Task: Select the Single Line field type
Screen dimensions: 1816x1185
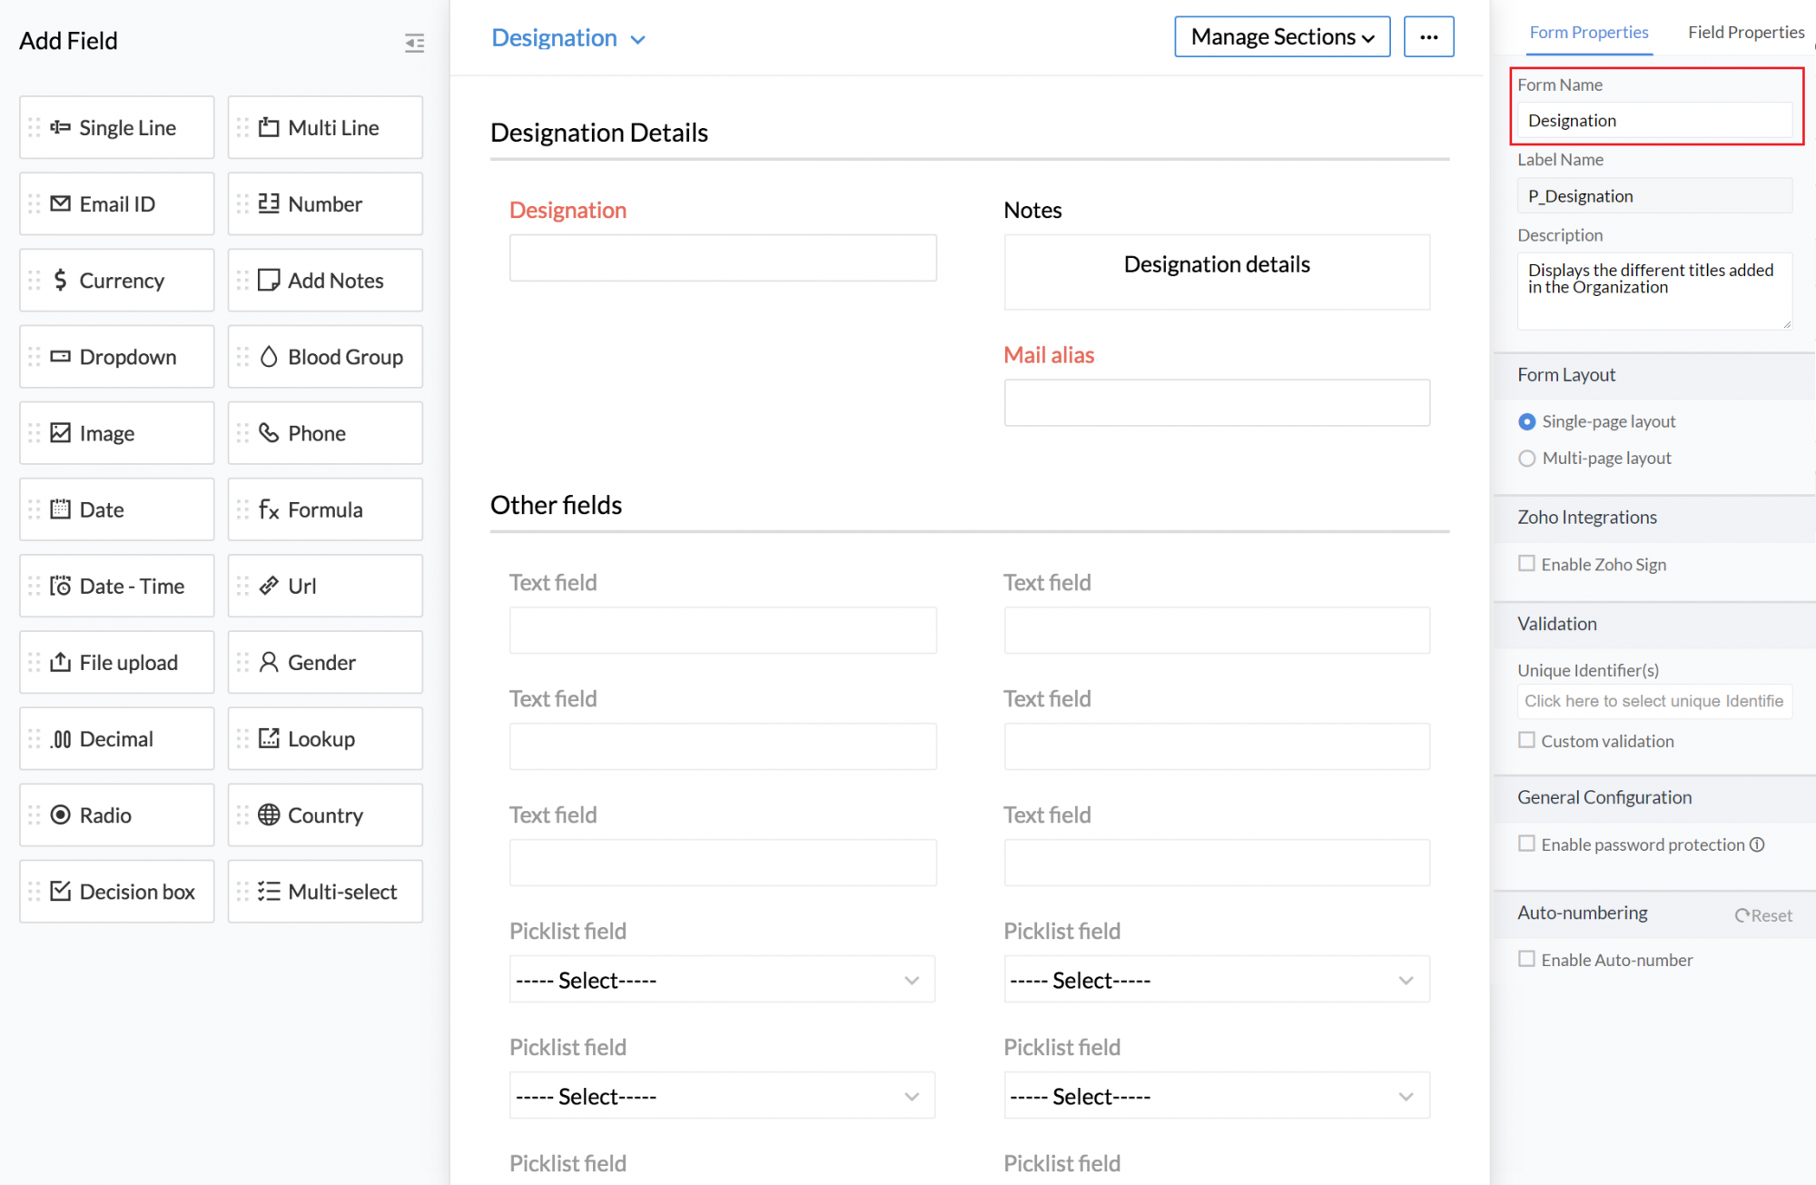Action: click(x=116, y=127)
